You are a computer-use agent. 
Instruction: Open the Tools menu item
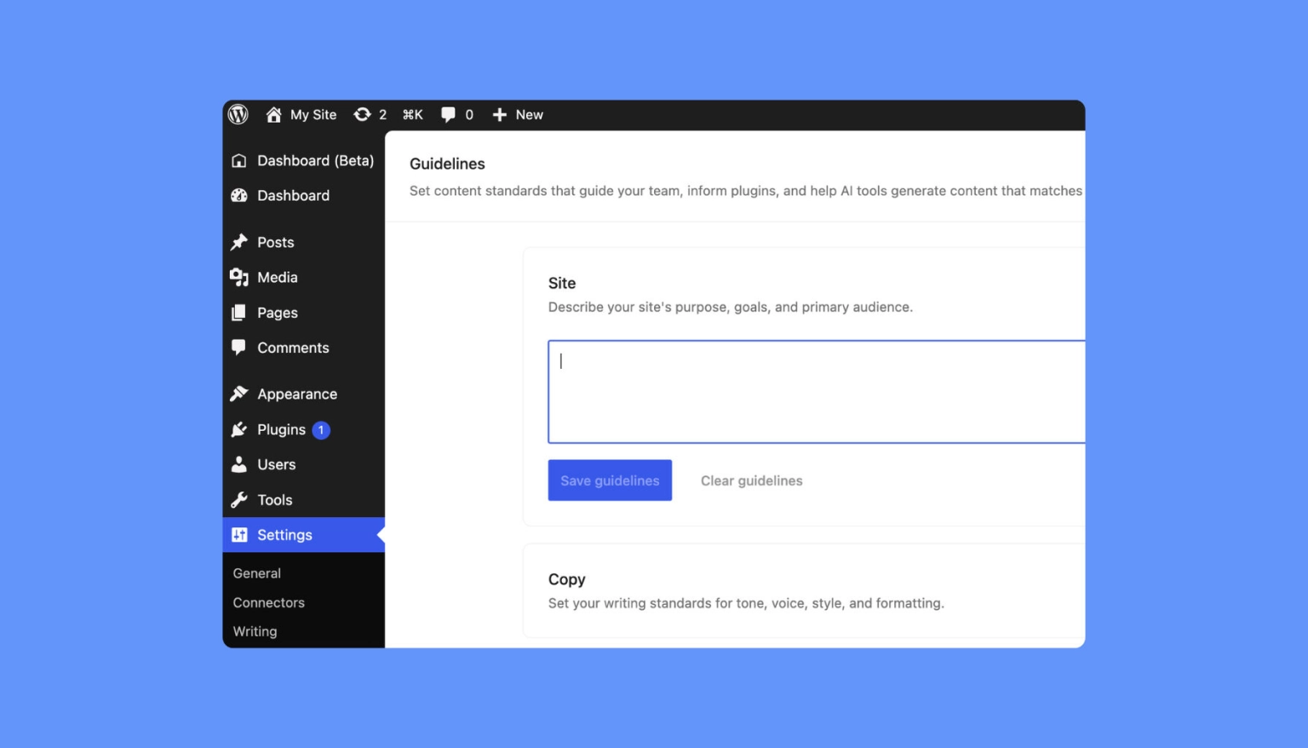[303, 500]
